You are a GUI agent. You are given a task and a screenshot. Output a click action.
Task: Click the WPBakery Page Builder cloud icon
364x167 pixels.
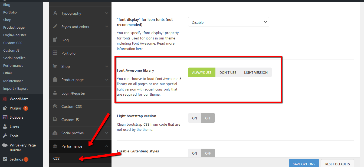click(x=5, y=145)
